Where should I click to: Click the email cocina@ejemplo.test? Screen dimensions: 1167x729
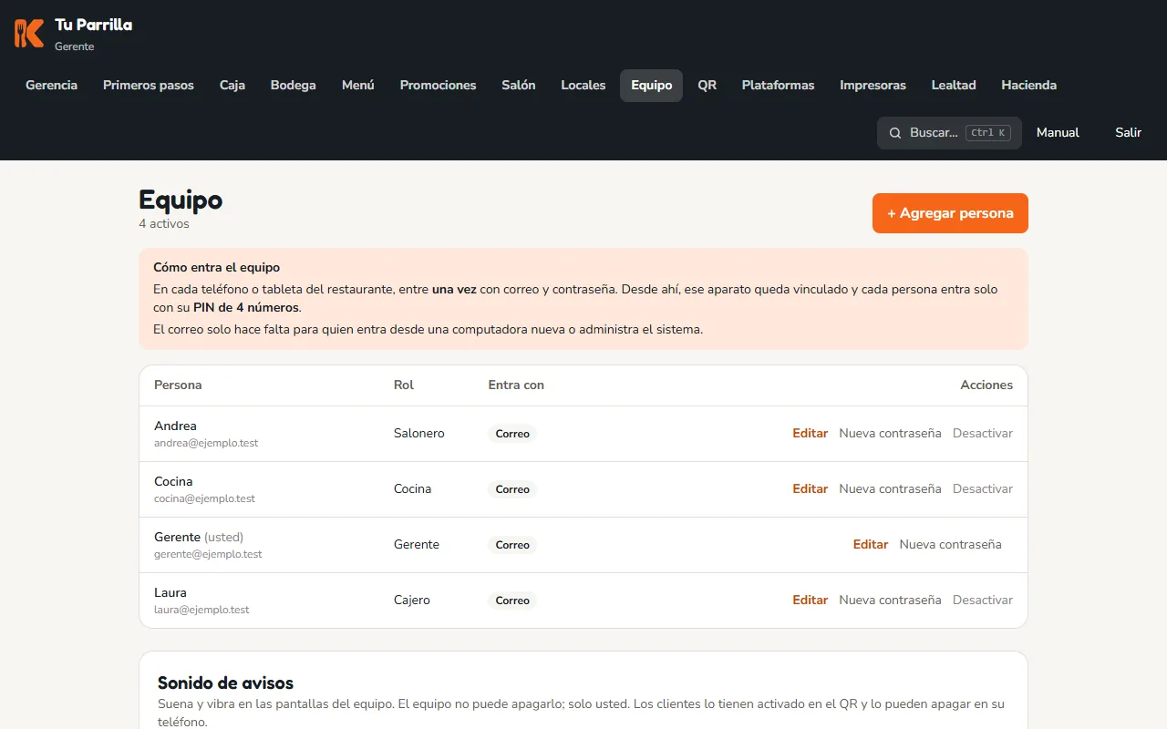tap(204, 499)
